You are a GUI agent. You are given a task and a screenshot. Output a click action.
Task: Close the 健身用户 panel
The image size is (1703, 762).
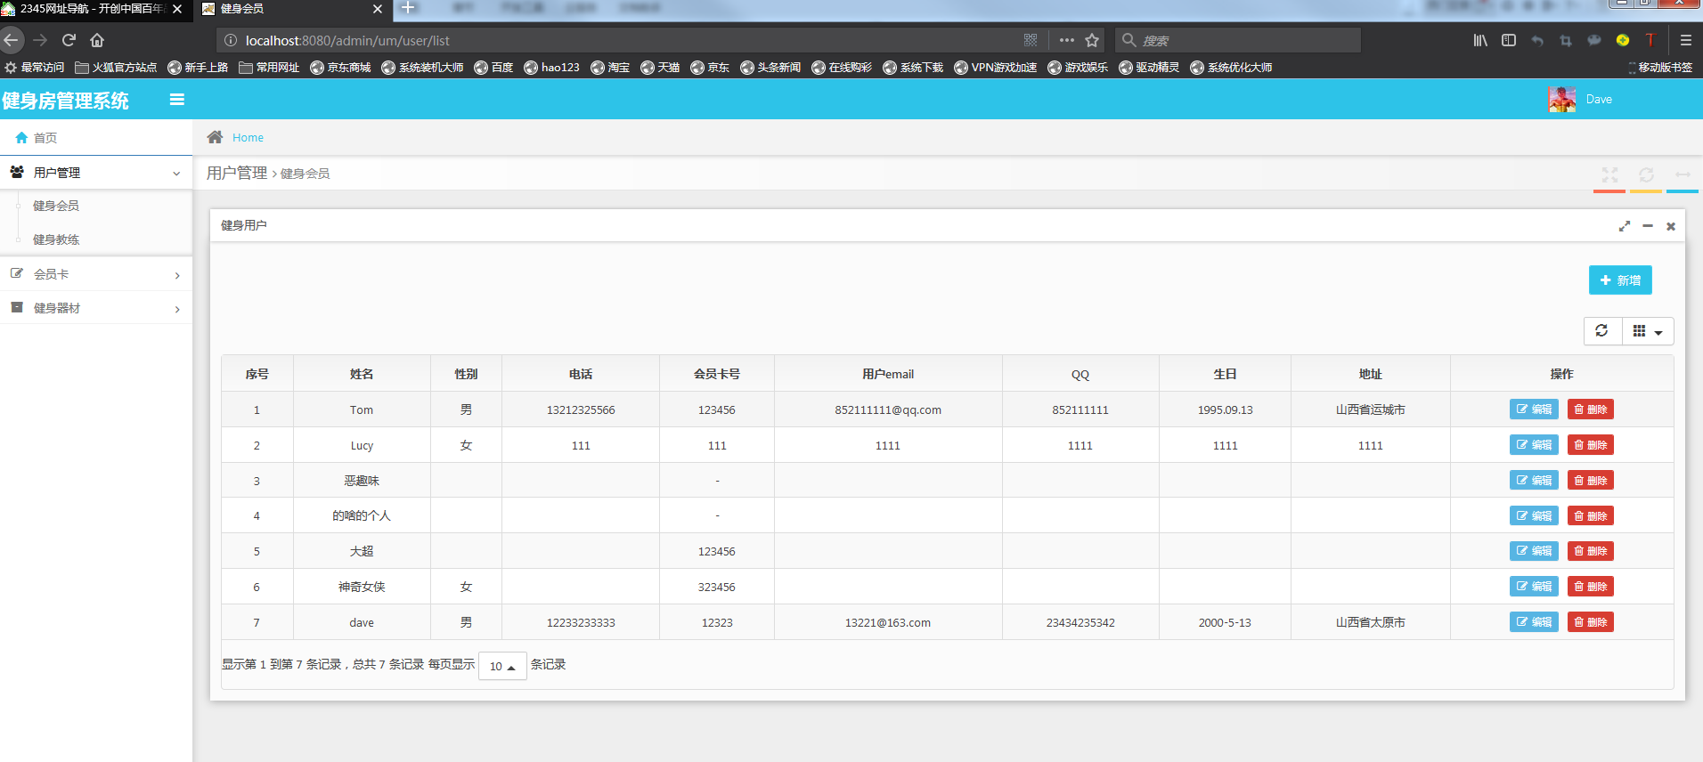click(x=1671, y=226)
